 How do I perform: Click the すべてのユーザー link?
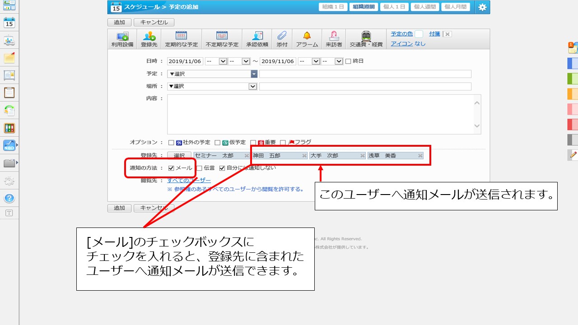tap(189, 181)
